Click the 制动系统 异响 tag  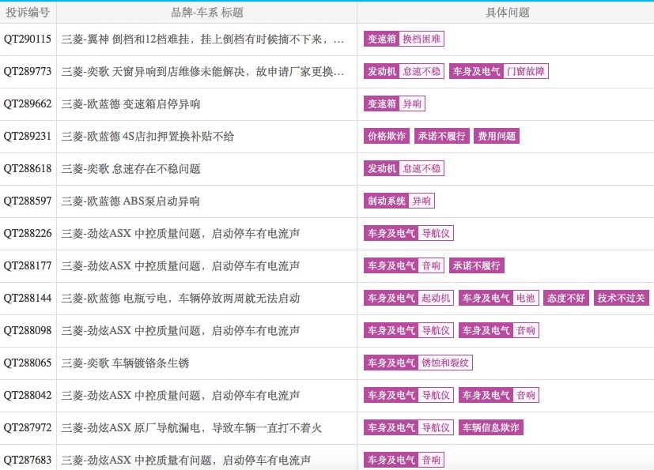[399, 201]
